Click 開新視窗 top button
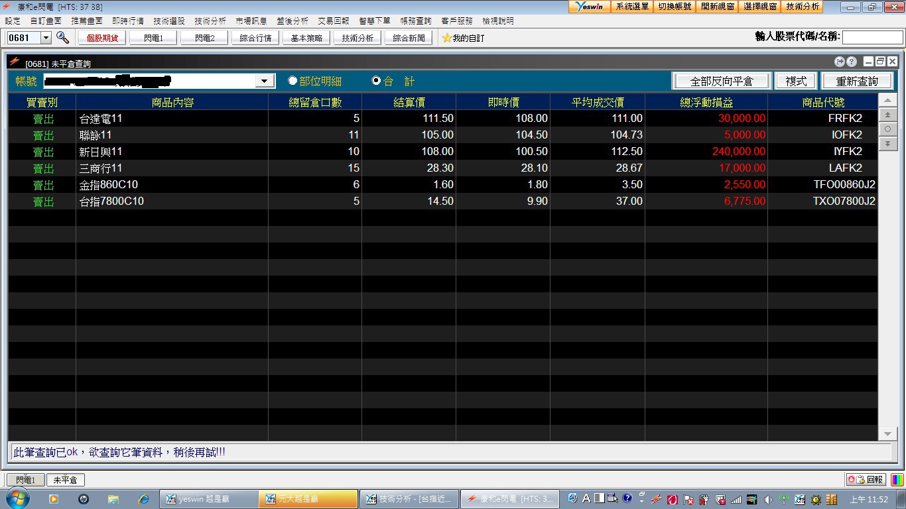The height and width of the screenshot is (509, 906). (718, 7)
